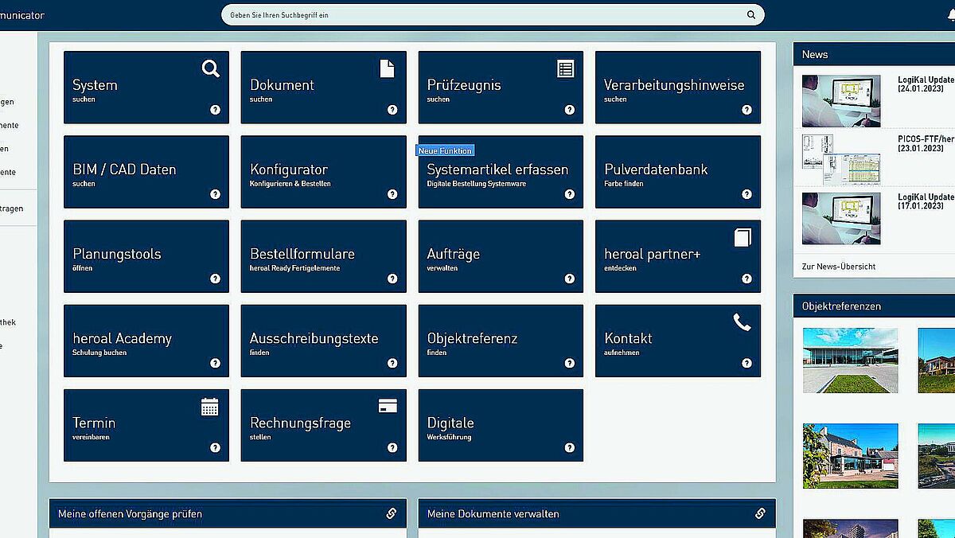This screenshot has width=955, height=538.
Task: Click help icon on Pulverdatenbank tile
Action: (746, 194)
